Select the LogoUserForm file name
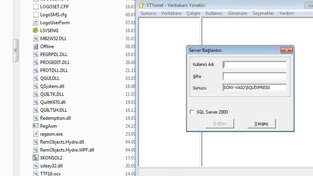 pyautogui.click(x=55, y=22)
